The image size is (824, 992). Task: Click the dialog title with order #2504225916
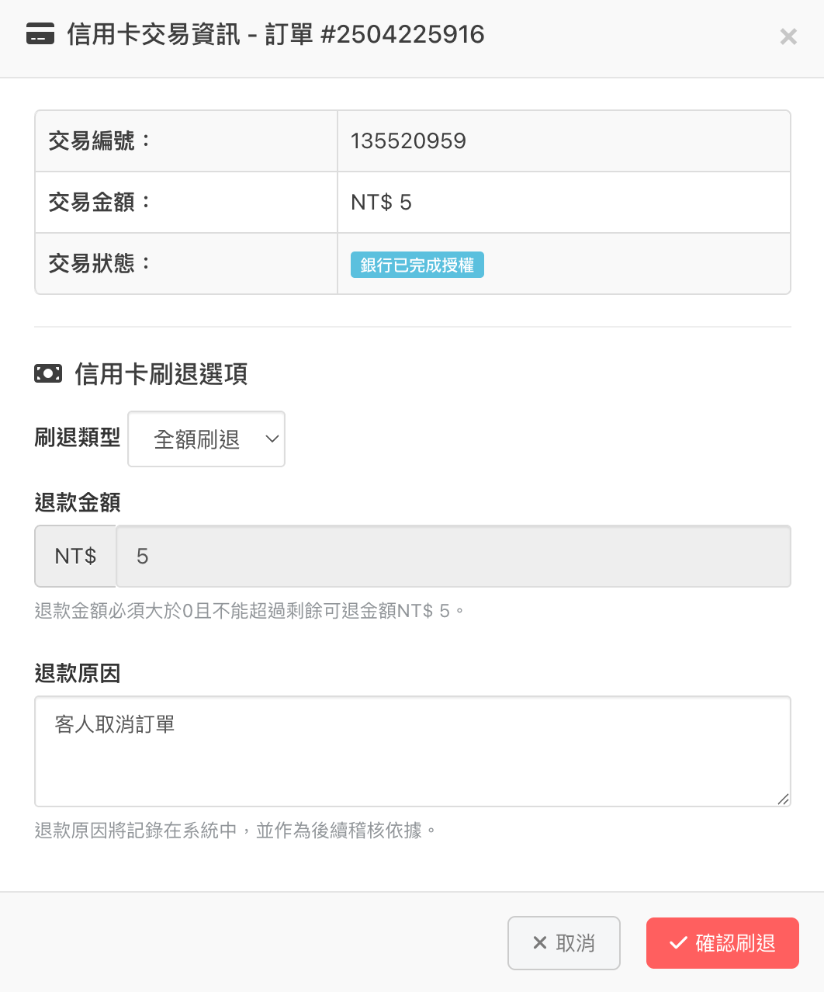(275, 35)
